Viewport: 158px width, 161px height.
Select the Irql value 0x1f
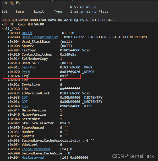coord(64,76)
